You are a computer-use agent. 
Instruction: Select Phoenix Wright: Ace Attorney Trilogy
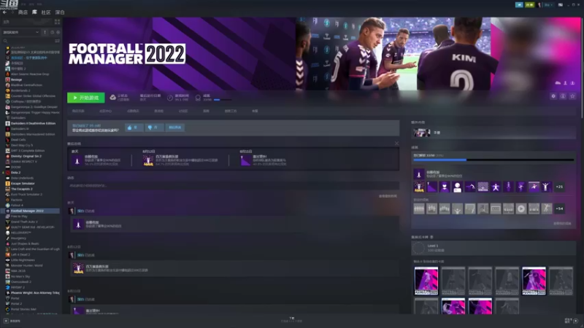[x=31, y=293]
